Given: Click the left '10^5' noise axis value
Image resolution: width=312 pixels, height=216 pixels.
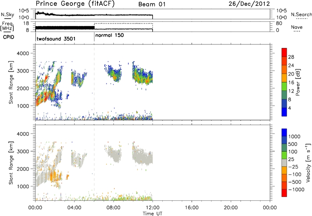Looking at the screenshot, I should click(24, 11).
